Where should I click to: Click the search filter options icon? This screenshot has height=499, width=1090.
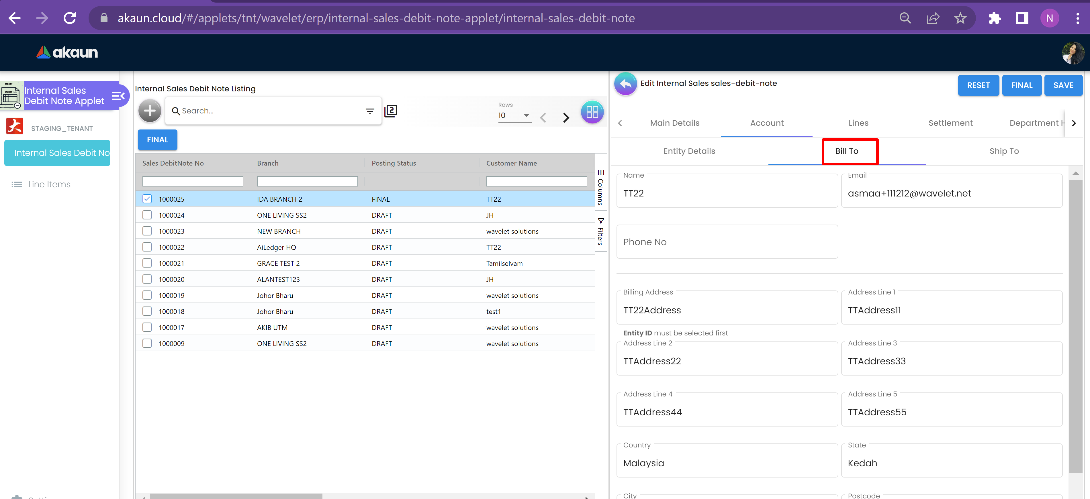[370, 111]
